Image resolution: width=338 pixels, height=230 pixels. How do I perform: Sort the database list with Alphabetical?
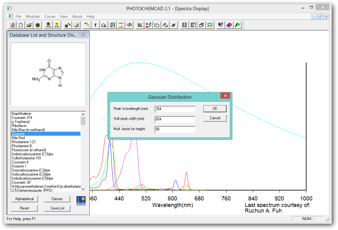tap(24, 199)
